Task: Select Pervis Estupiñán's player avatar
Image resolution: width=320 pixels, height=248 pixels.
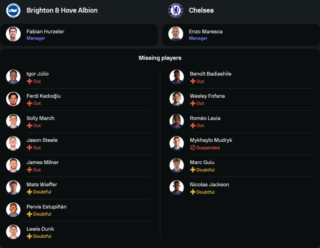Action: click(13, 210)
